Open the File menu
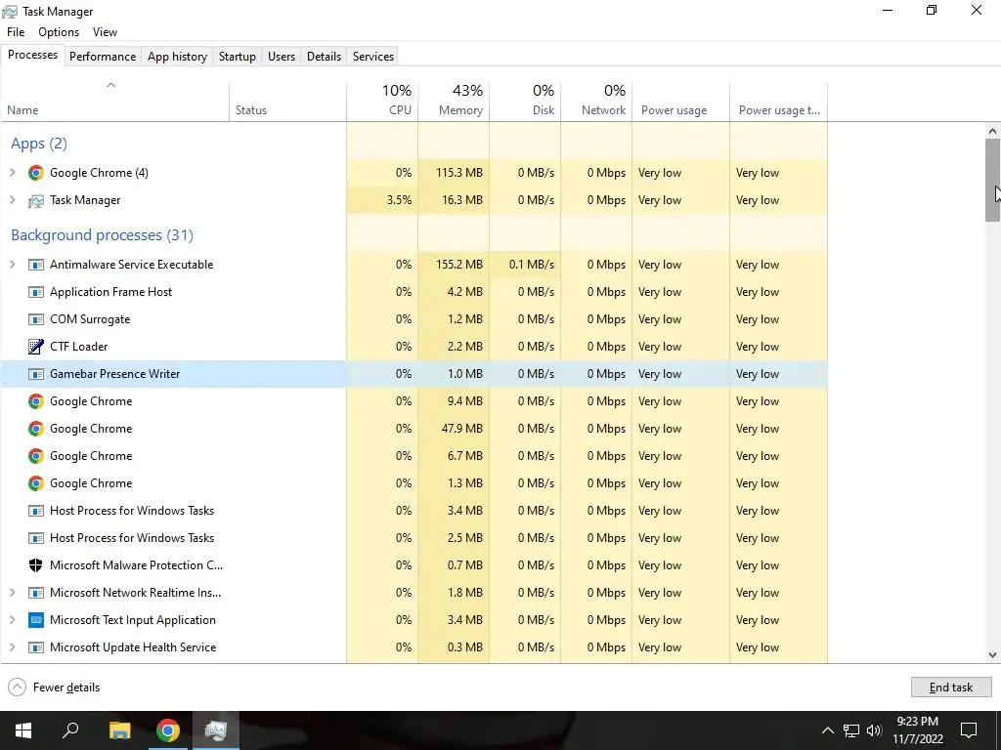The width and height of the screenshot is (1001, 750). (x=16, y=32)
